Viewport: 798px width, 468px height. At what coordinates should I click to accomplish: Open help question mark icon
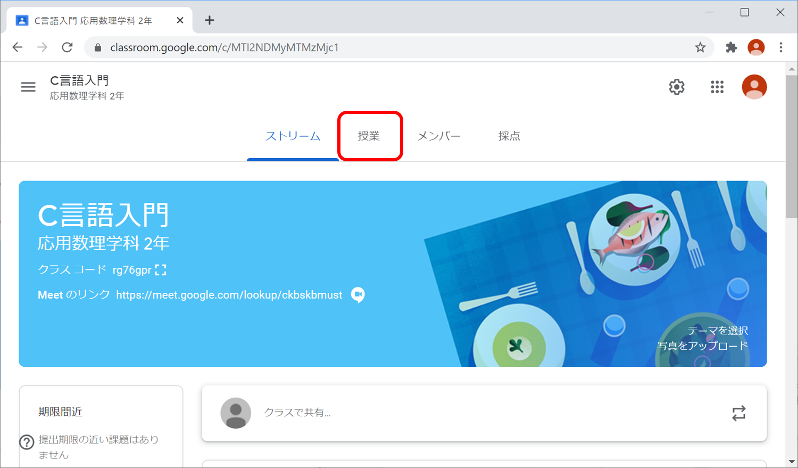tap(27, 442)
